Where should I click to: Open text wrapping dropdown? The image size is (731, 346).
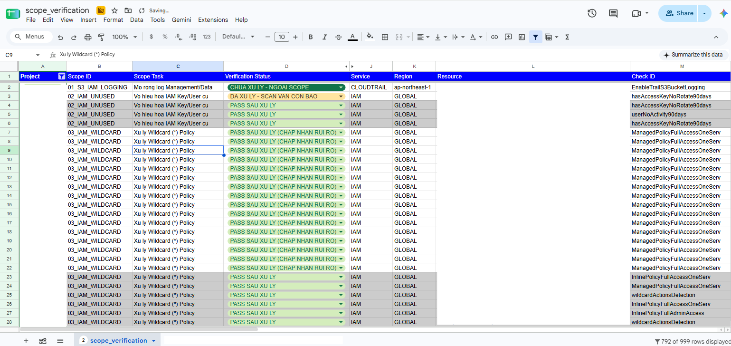click(458, 37)
